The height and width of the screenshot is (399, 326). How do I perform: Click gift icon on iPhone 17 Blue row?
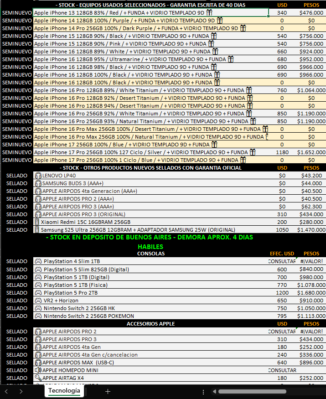click(214, 145)
